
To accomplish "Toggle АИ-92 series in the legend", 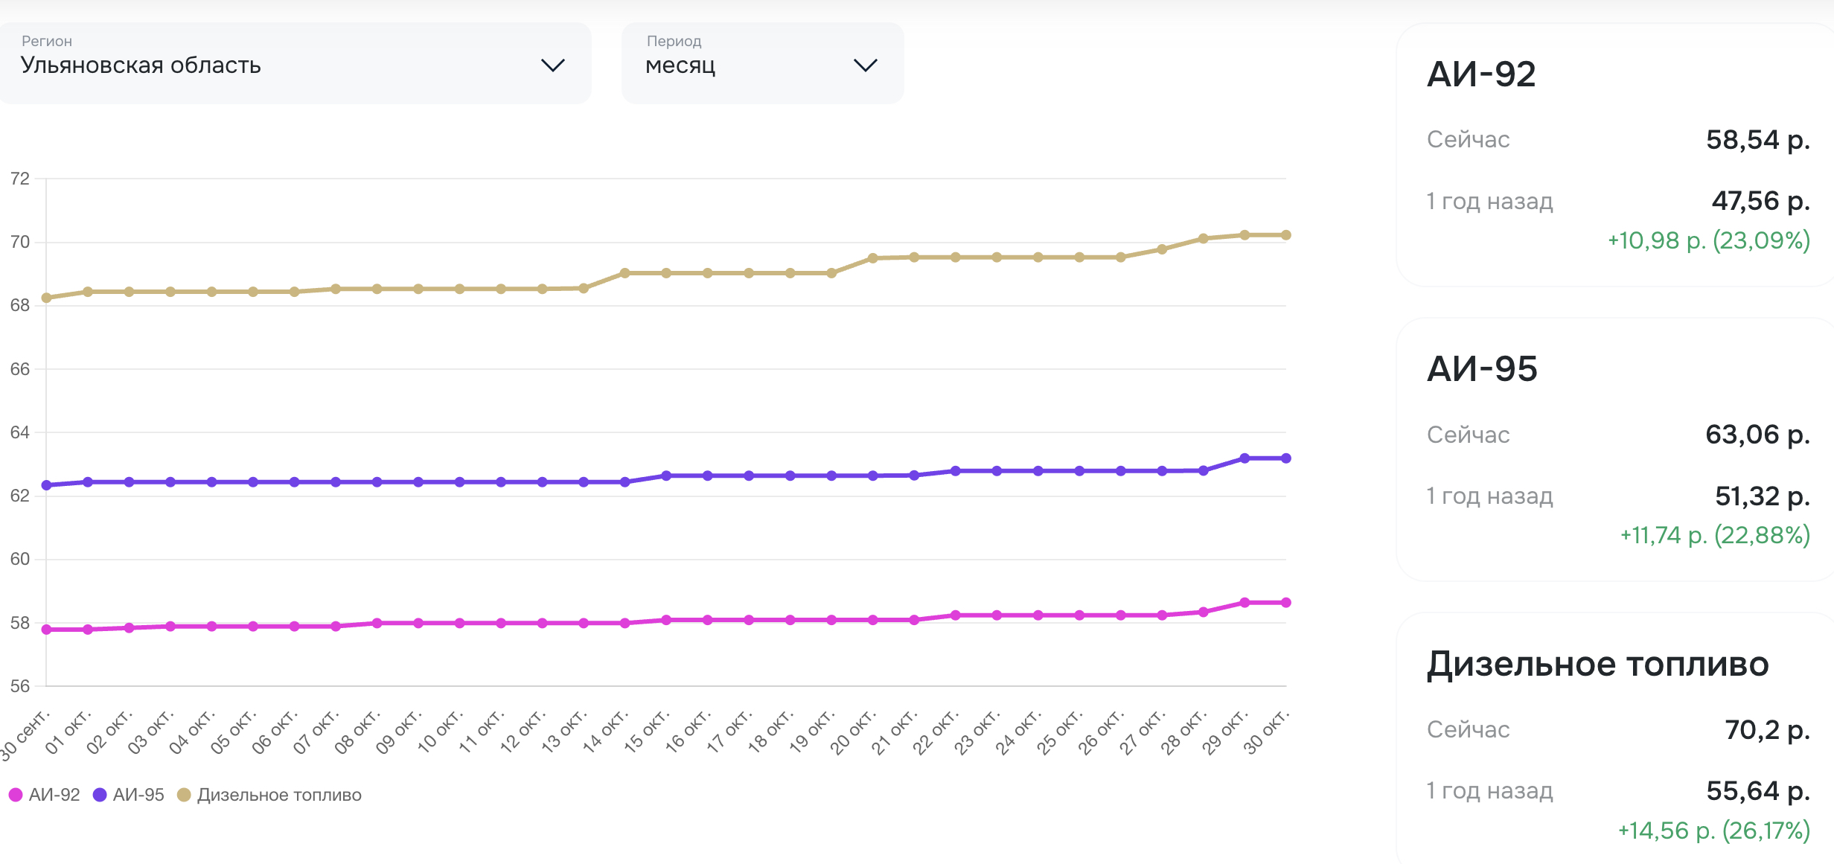I will pos(54,795).
